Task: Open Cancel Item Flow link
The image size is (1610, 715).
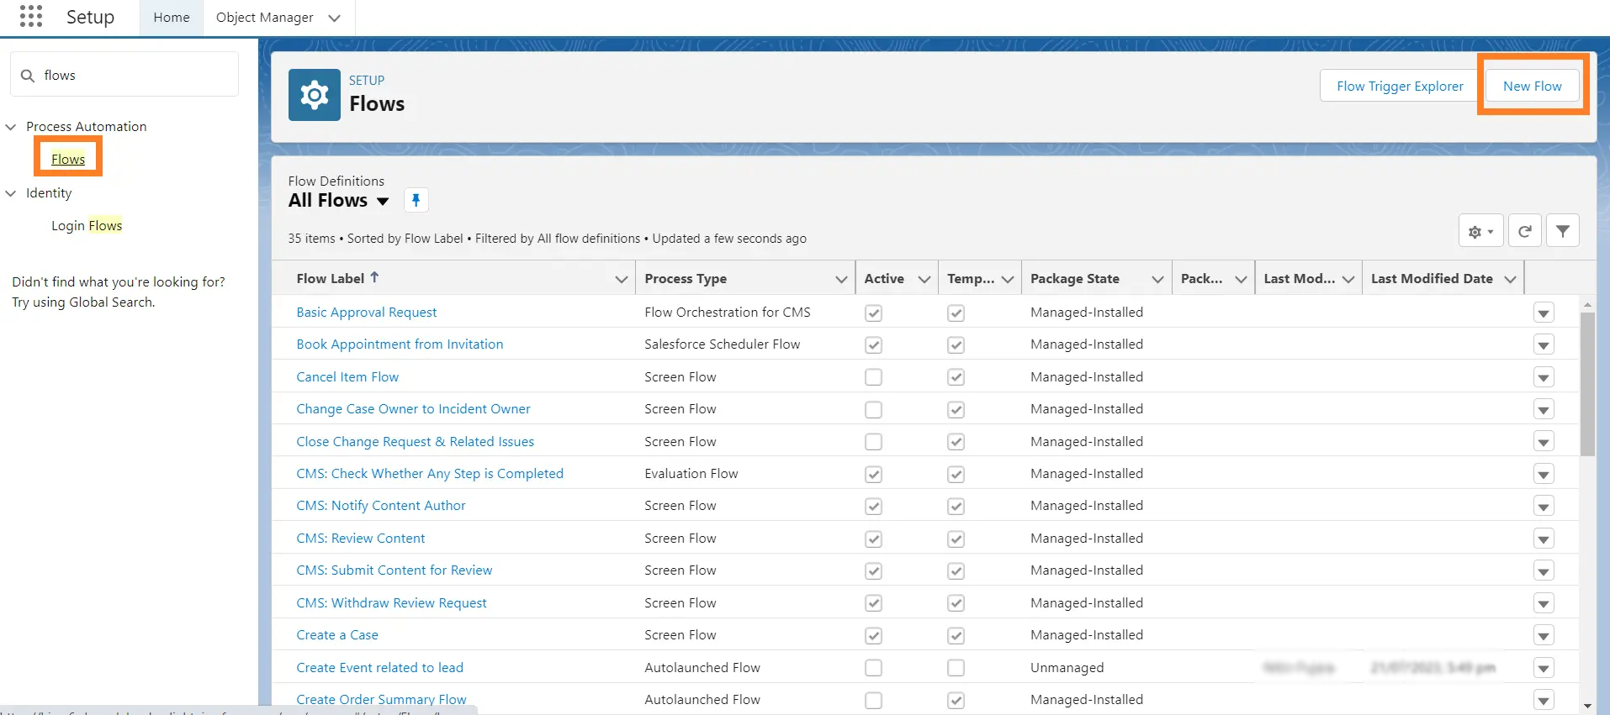Action: click(x=347, y=377)
